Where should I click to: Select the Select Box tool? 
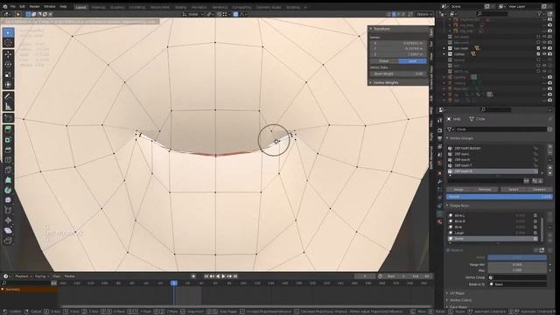click(8, 32)
